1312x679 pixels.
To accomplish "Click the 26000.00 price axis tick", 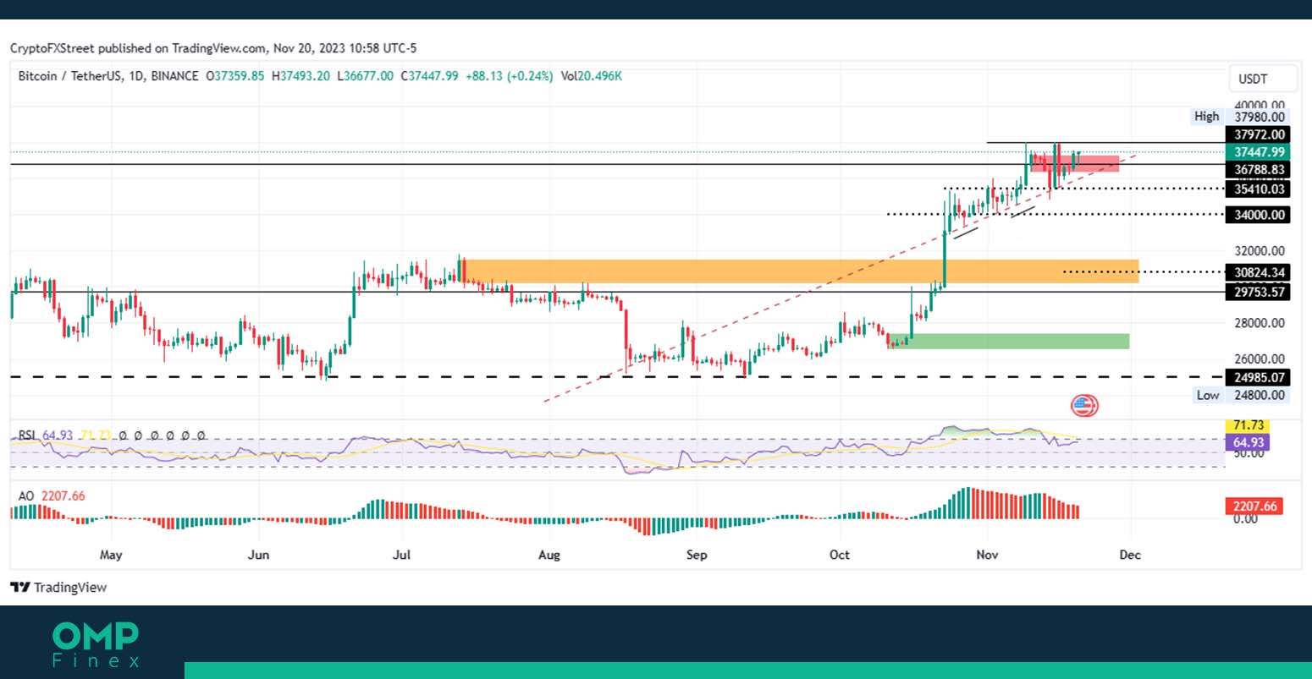I will 1260,359.
